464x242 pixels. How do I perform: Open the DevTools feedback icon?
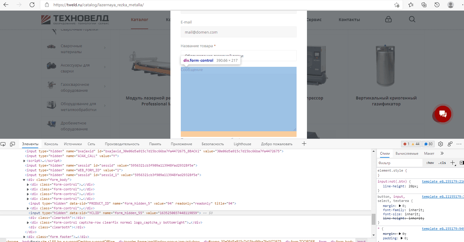pyautogui.click(x=450, y=144)
